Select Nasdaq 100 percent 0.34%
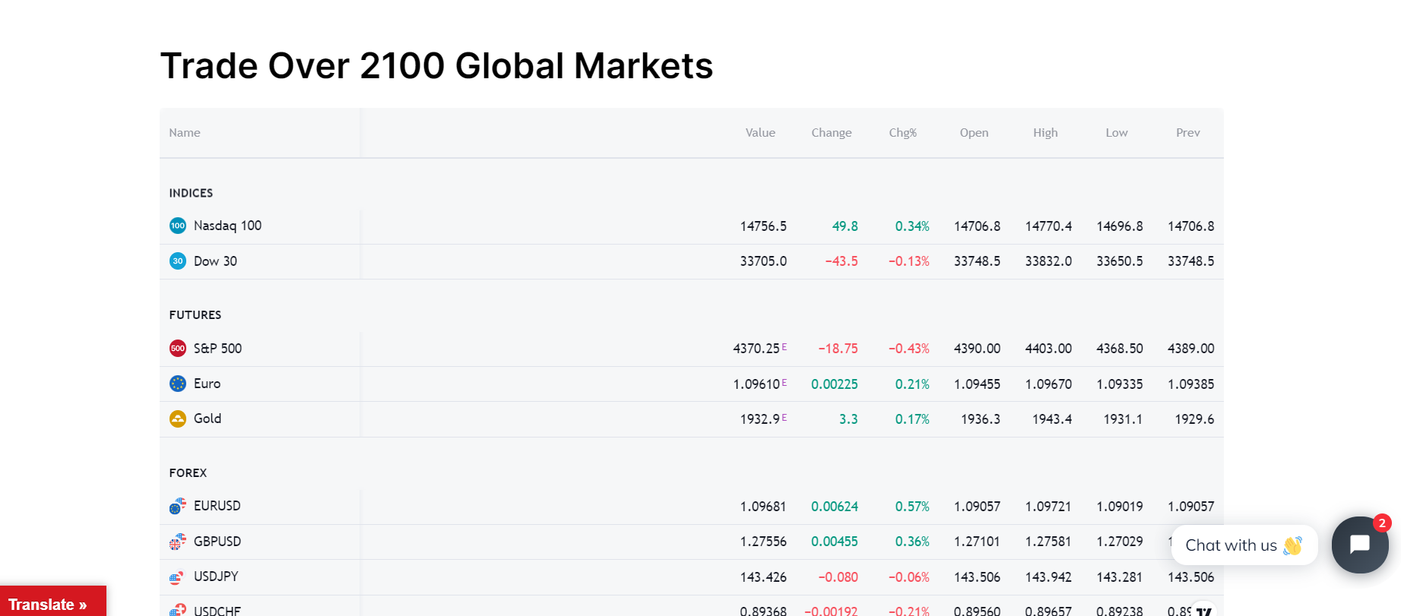Screen dimensions: 1401x616 pyautogui.click(x=912, y=226)
